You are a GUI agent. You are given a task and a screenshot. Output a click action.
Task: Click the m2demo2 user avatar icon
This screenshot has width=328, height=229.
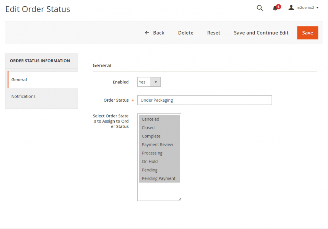click(x=291, y=7)
